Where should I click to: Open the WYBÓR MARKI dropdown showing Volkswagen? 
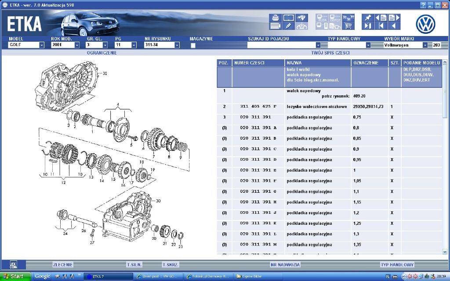click(x=425, y=45)
